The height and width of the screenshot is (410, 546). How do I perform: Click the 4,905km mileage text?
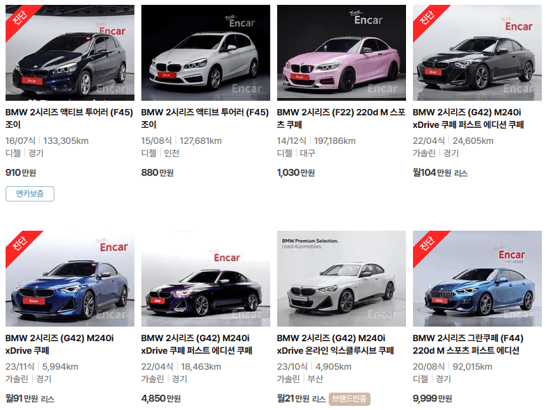click(333, 367)
